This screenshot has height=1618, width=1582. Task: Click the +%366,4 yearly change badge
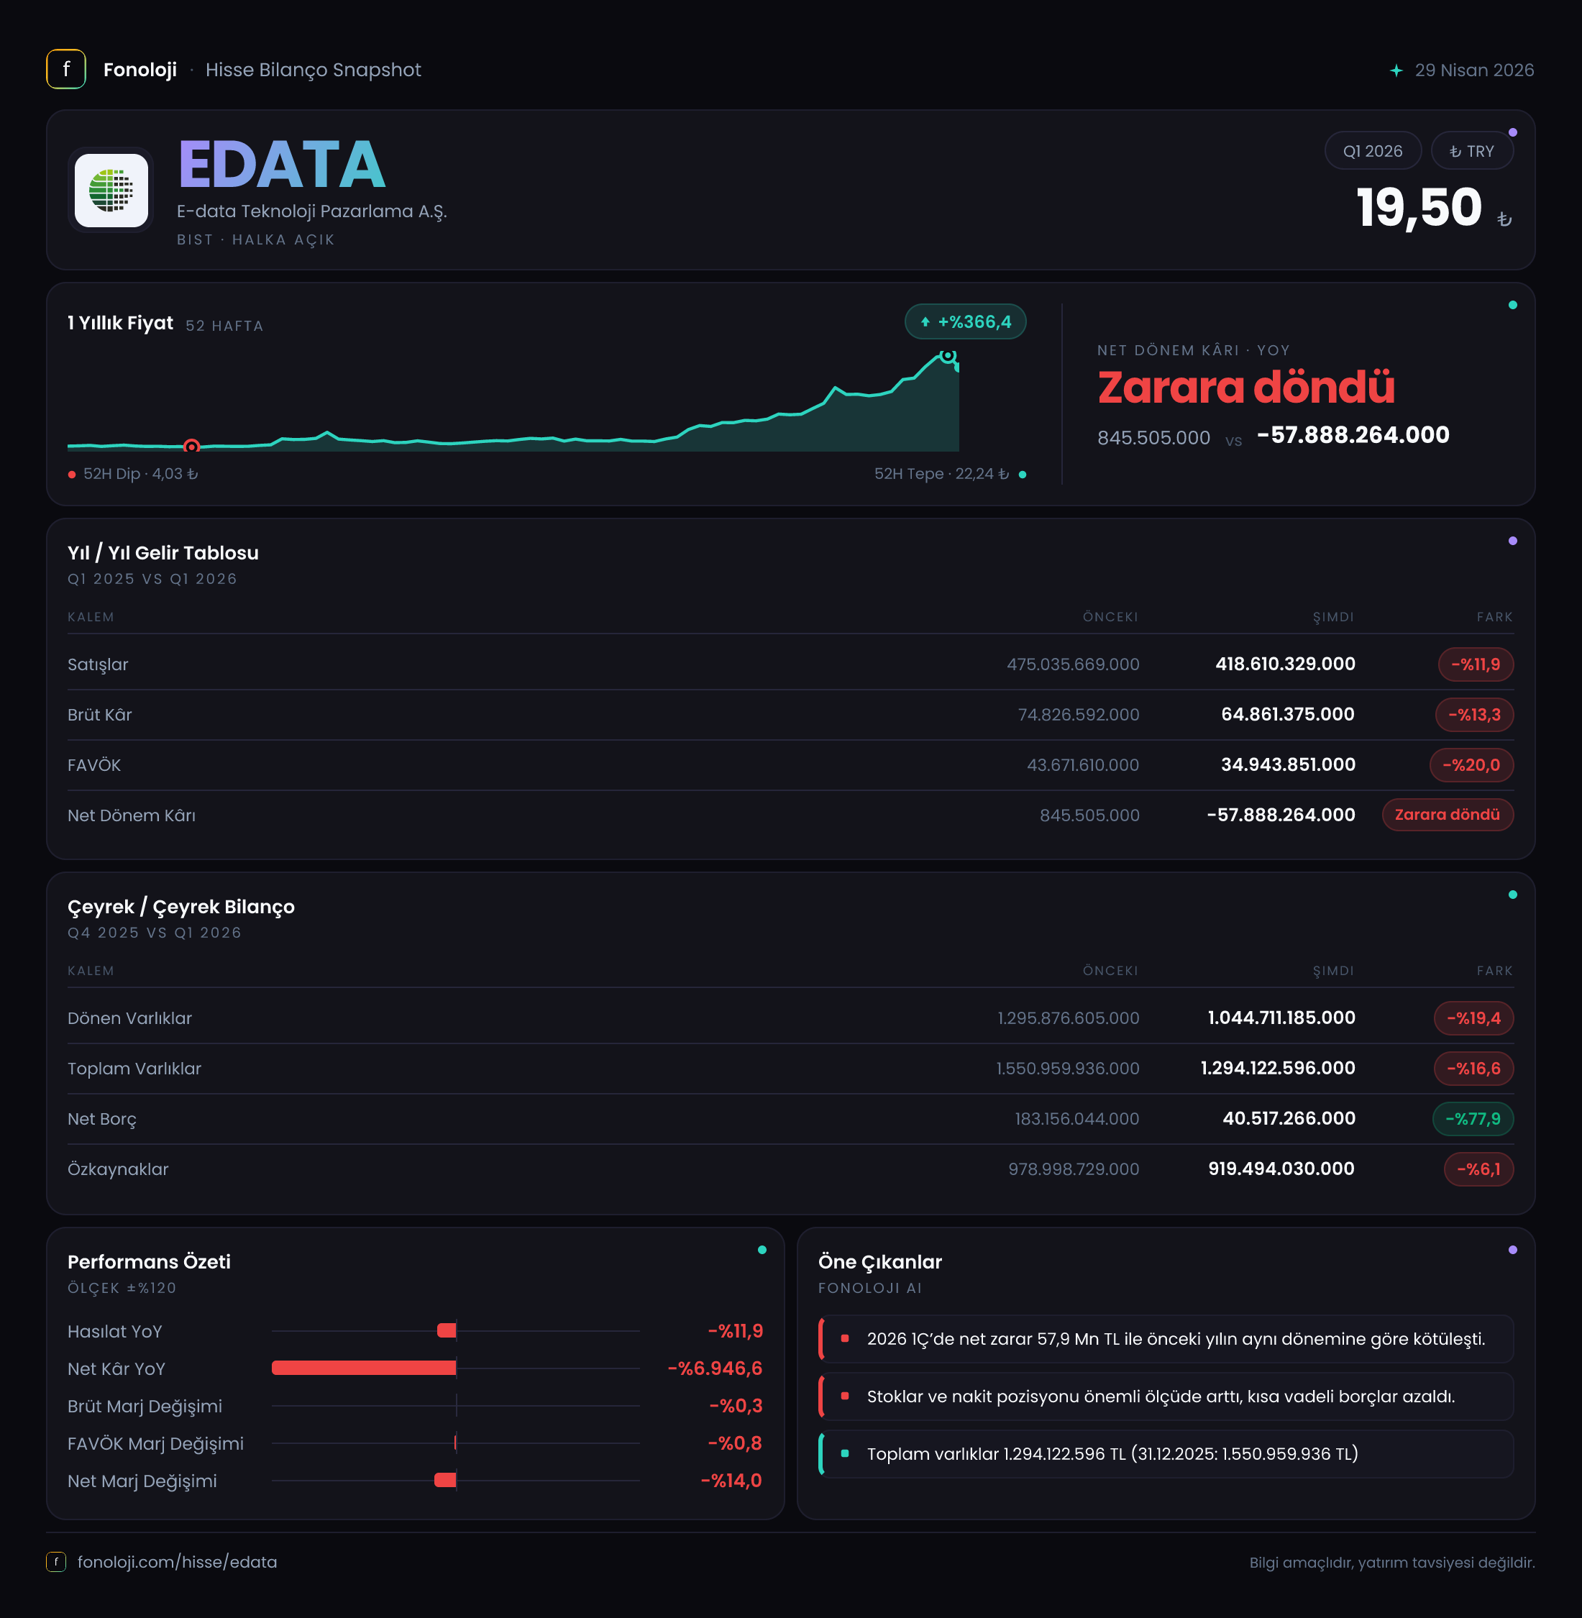click(966, 321)
